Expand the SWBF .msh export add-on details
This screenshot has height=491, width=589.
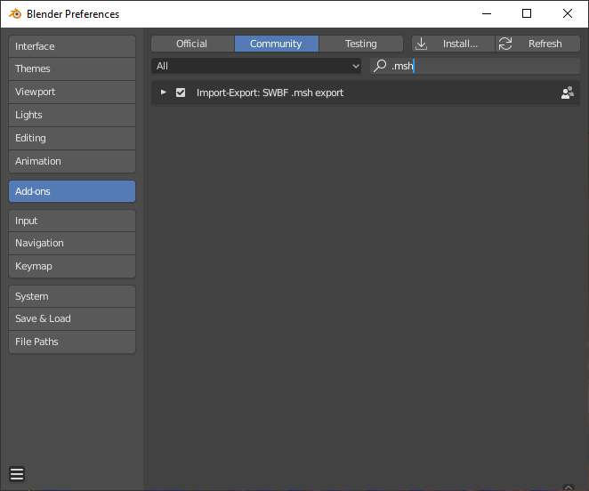click(164, 92)
